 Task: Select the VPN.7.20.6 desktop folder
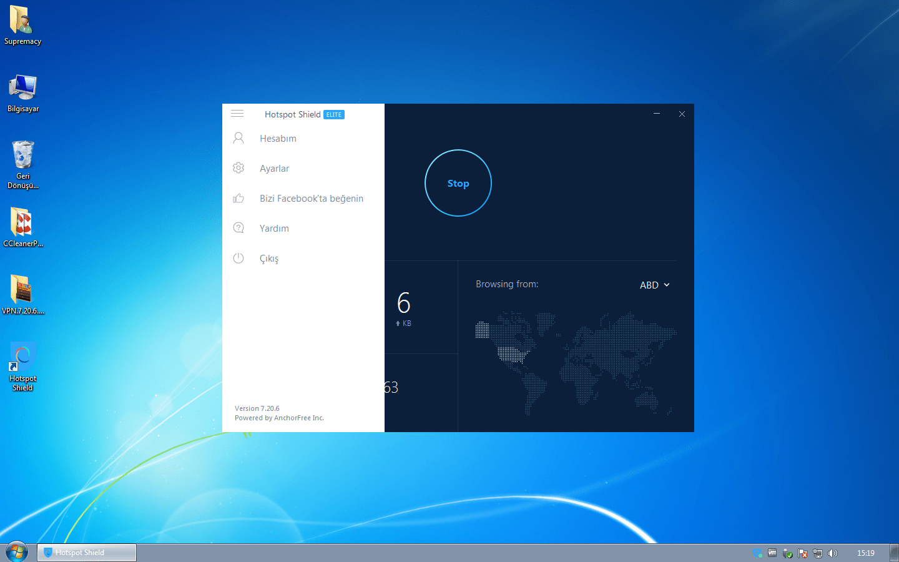point(22,295)
